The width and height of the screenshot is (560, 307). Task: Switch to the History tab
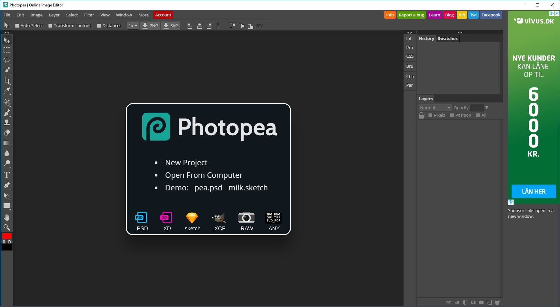click(x=426, y=38)
